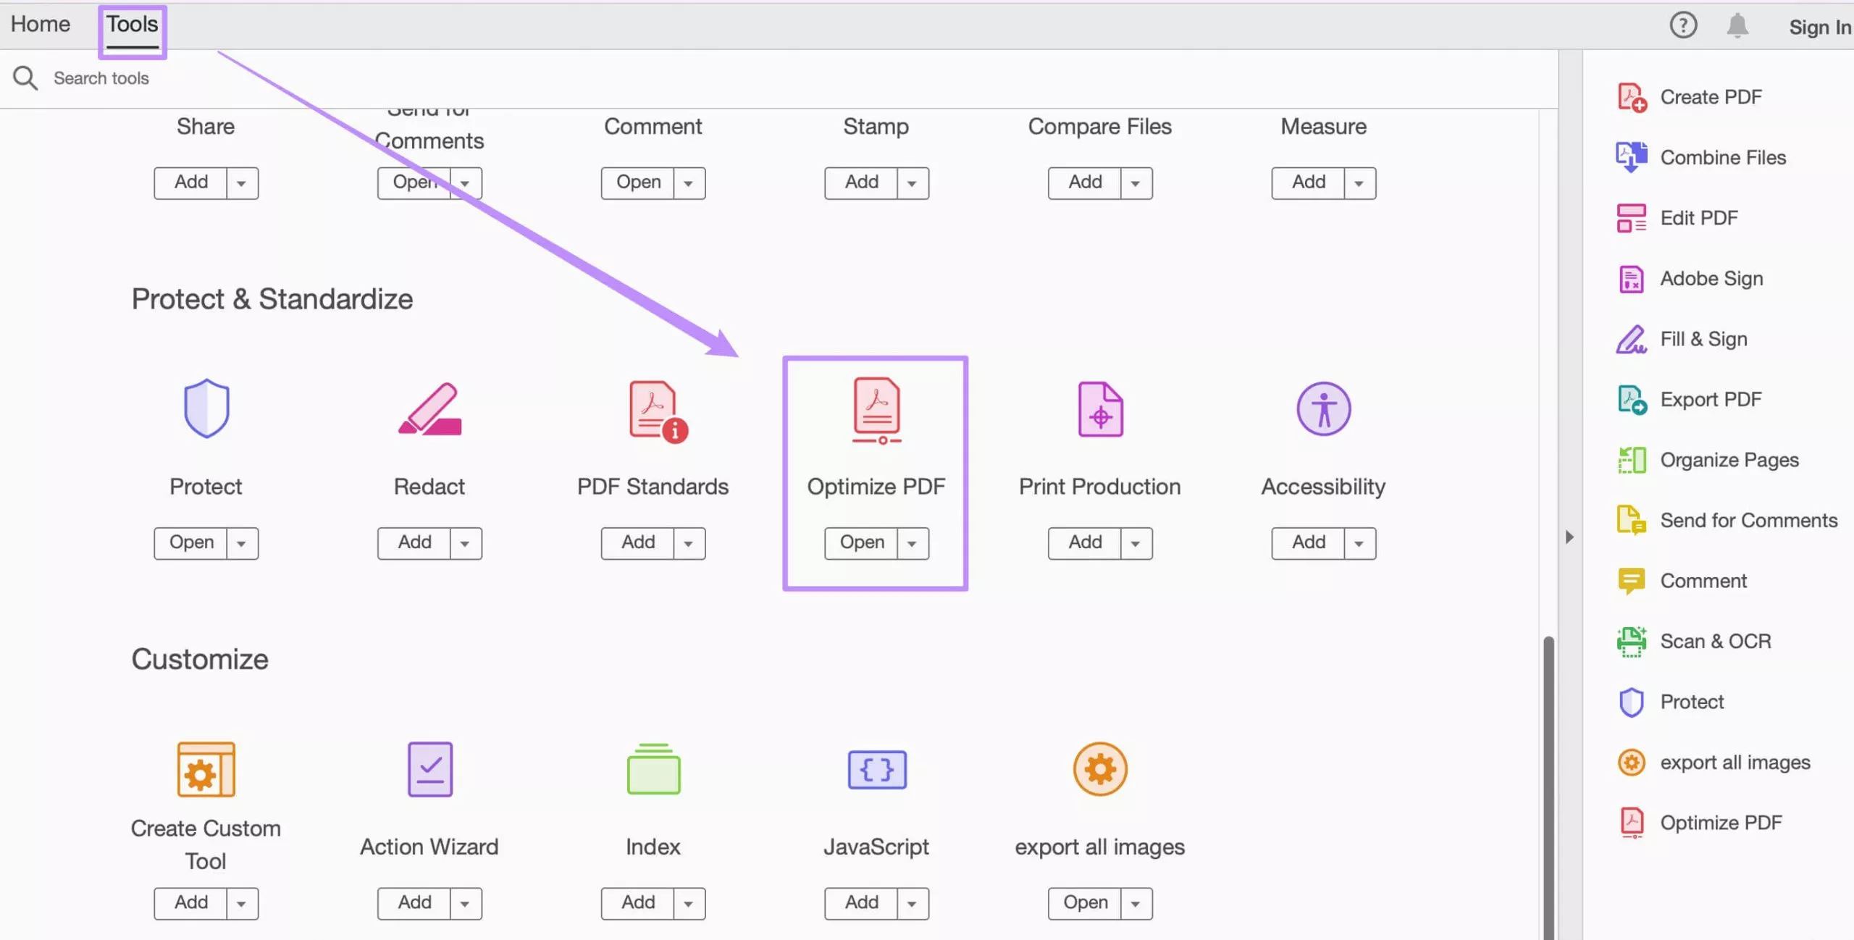The height and width of the screenshot is (940, 1854).
Task: Expand the Measure Add dropdown arrow
Action: [1359, 183]
